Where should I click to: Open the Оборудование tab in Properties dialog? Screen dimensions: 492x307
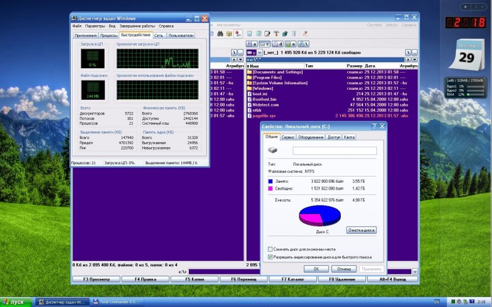[x=311, y=137]
